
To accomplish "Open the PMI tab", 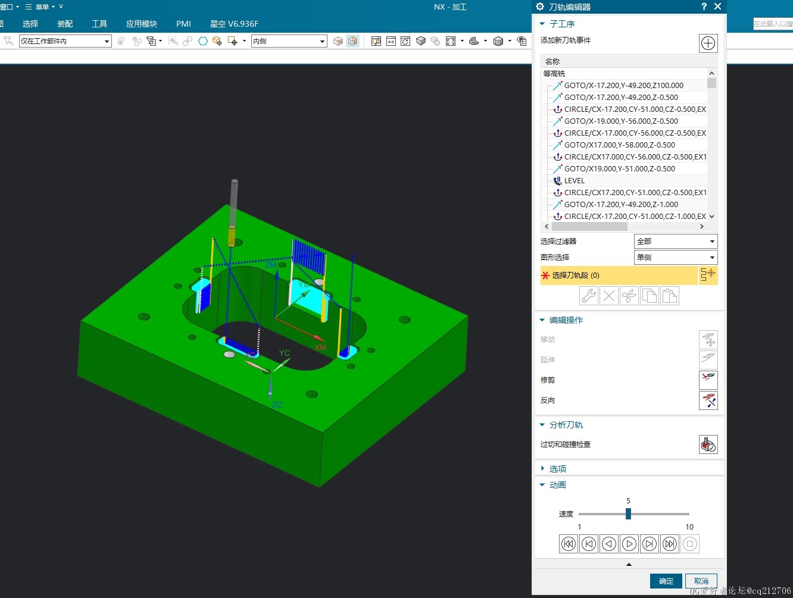I will pos(183,24).
